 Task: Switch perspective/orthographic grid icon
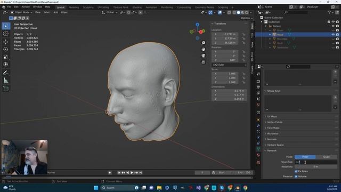pyautogui.click(x=203, y=62)
